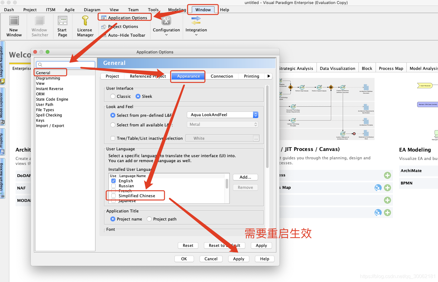
Task: Click the green plus icon in the first diagram row
Action: pos(387,175)
